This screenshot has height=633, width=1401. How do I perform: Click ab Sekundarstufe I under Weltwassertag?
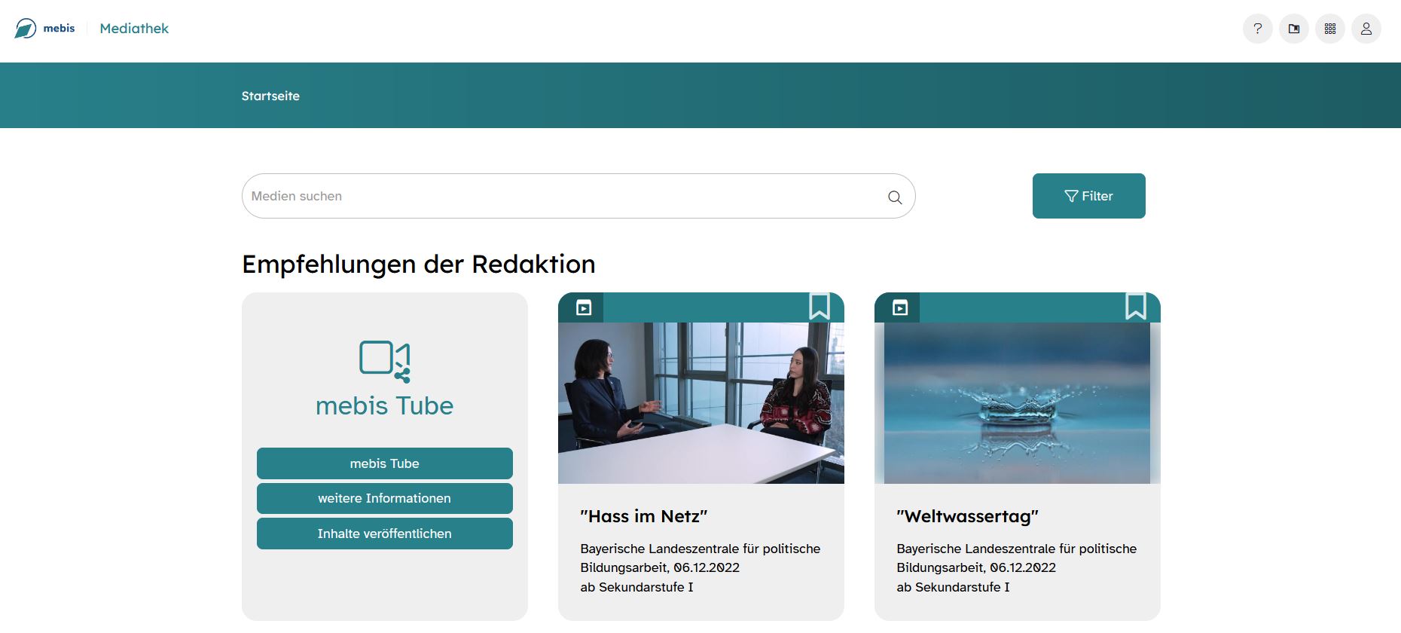953,587
